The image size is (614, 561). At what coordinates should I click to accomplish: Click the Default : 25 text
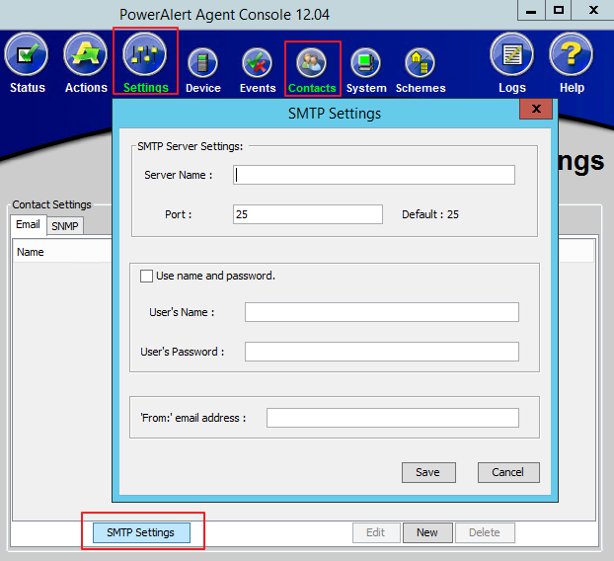(x=430, y=214)
